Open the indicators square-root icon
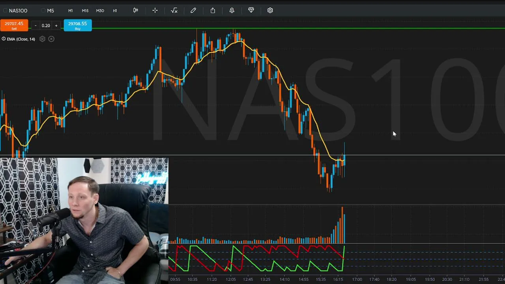The width and height of the screenshot is (505, 284). [x=174, y=10]
